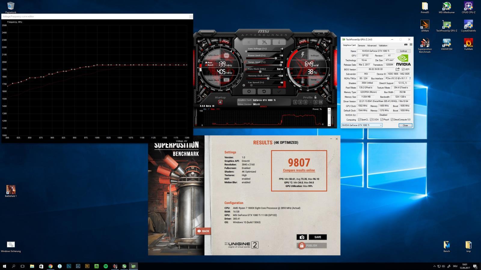Apply Afterburner settings with checkmark button
The width and height of the screenshot is (481, 270).
pyautogui.click(x=279, y=91)
